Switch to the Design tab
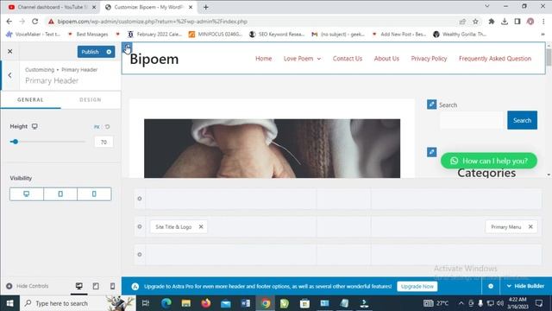The image size is (552, 311). 91,100
